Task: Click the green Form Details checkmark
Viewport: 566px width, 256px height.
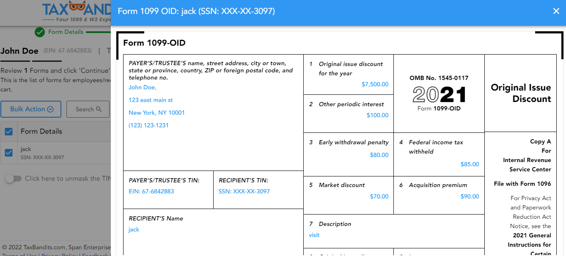Action: tap(39, 32)
